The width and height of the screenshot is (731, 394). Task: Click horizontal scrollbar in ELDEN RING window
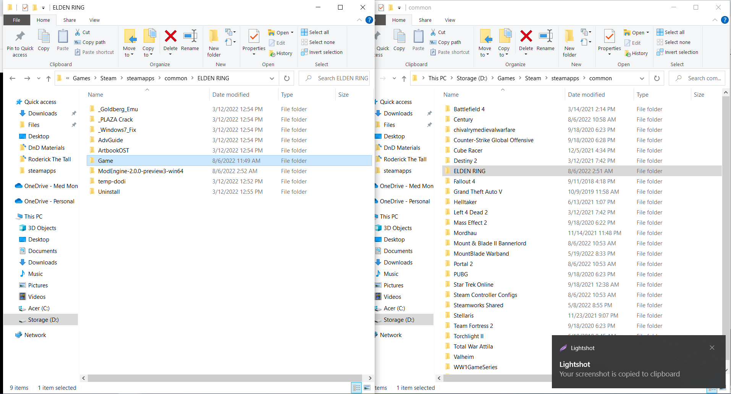click(x=225, y=378)
